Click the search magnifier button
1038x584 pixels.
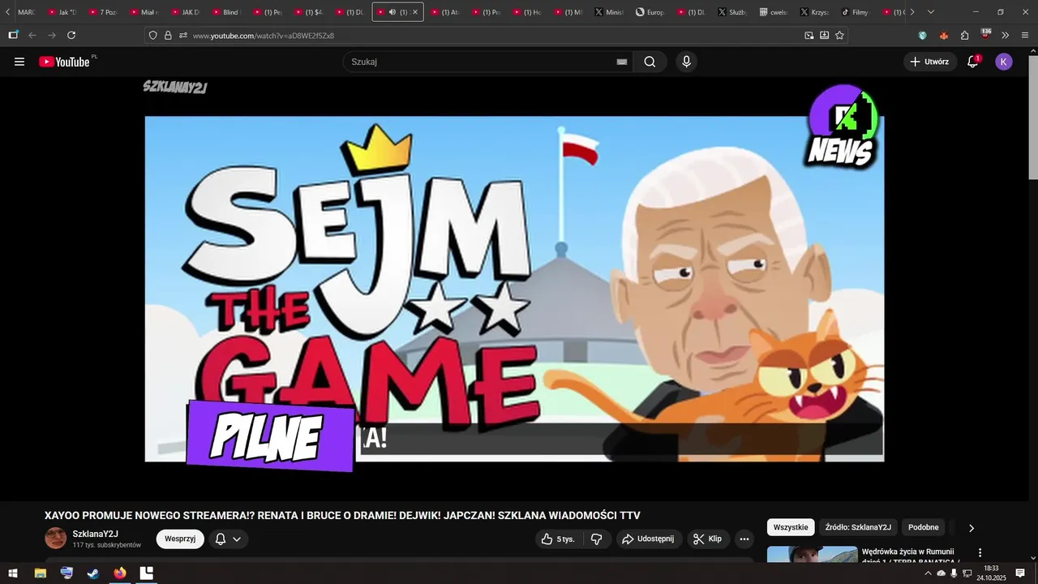coord(650,62)
